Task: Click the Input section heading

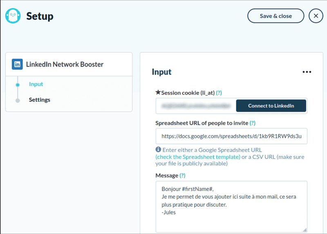Action: (x=161, y=72)
